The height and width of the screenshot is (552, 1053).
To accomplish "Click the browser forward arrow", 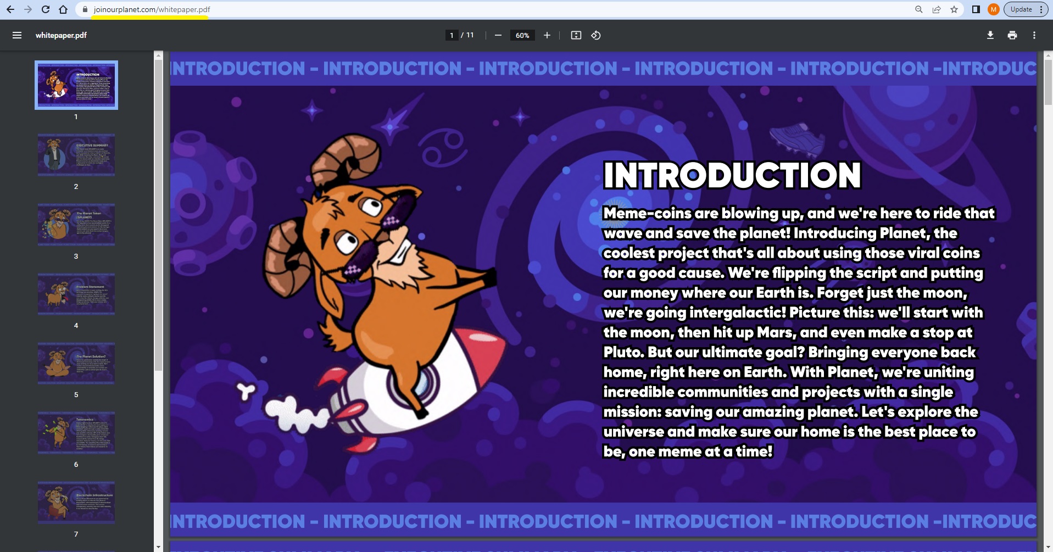I will pyautogui.click(x=28, y=9).
